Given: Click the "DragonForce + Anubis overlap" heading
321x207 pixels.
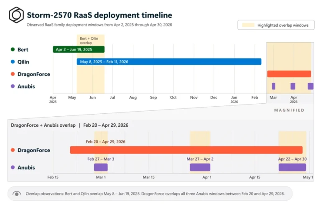Looking at the screenshot, I should click(43, 125).
